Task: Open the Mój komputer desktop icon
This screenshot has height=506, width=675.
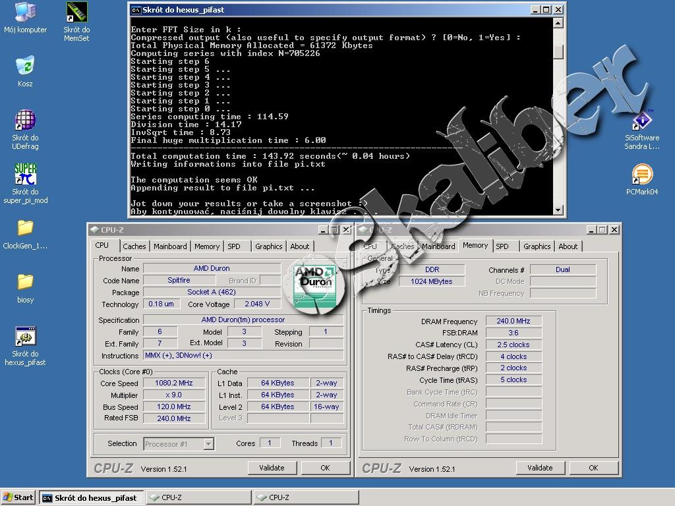Action: pos(25,18)
